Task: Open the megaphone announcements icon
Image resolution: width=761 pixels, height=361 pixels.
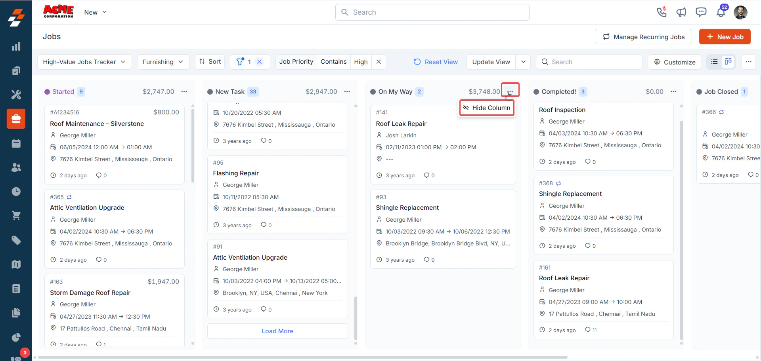Action: click(x=681, y=12)
